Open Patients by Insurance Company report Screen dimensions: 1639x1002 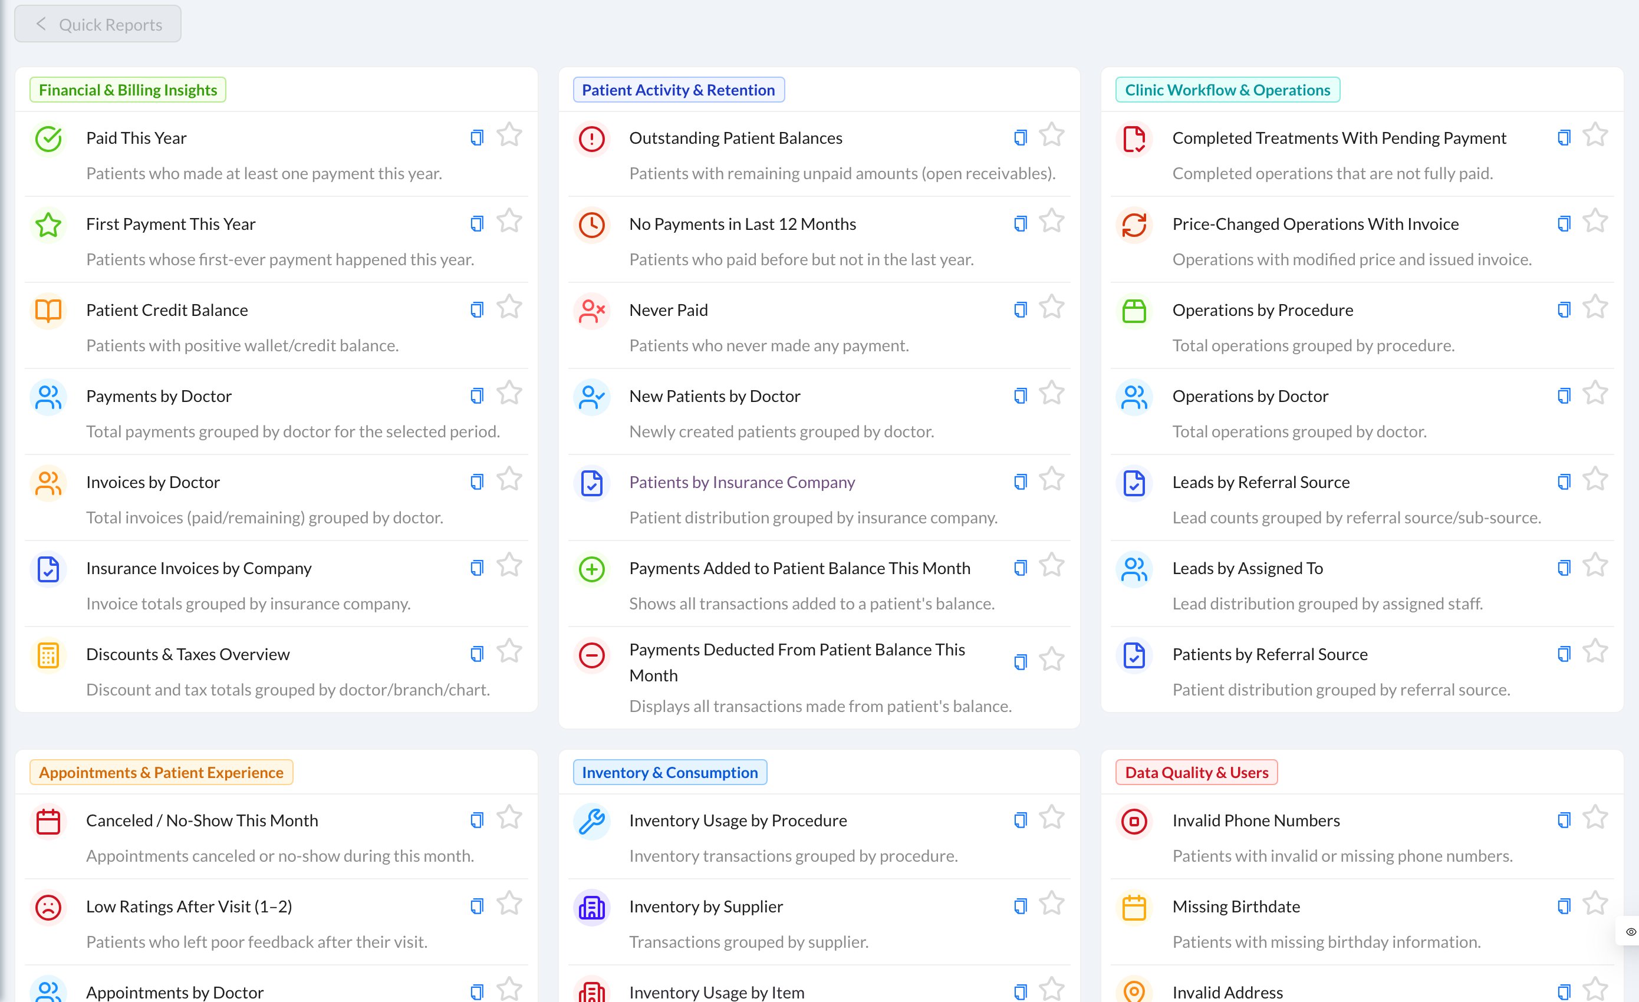click(742, 482)
